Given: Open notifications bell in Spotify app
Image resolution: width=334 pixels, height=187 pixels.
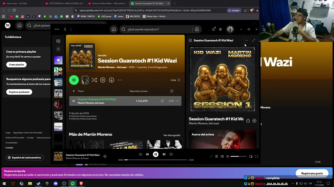Looking at the screenshot, I should tap(213, 29).
